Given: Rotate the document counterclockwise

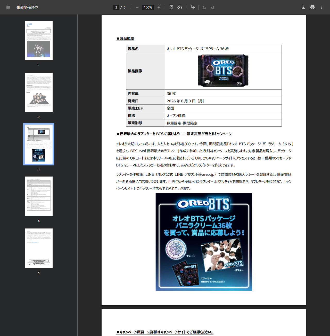Looking at the screenshot, I should [x=180, y=7].
